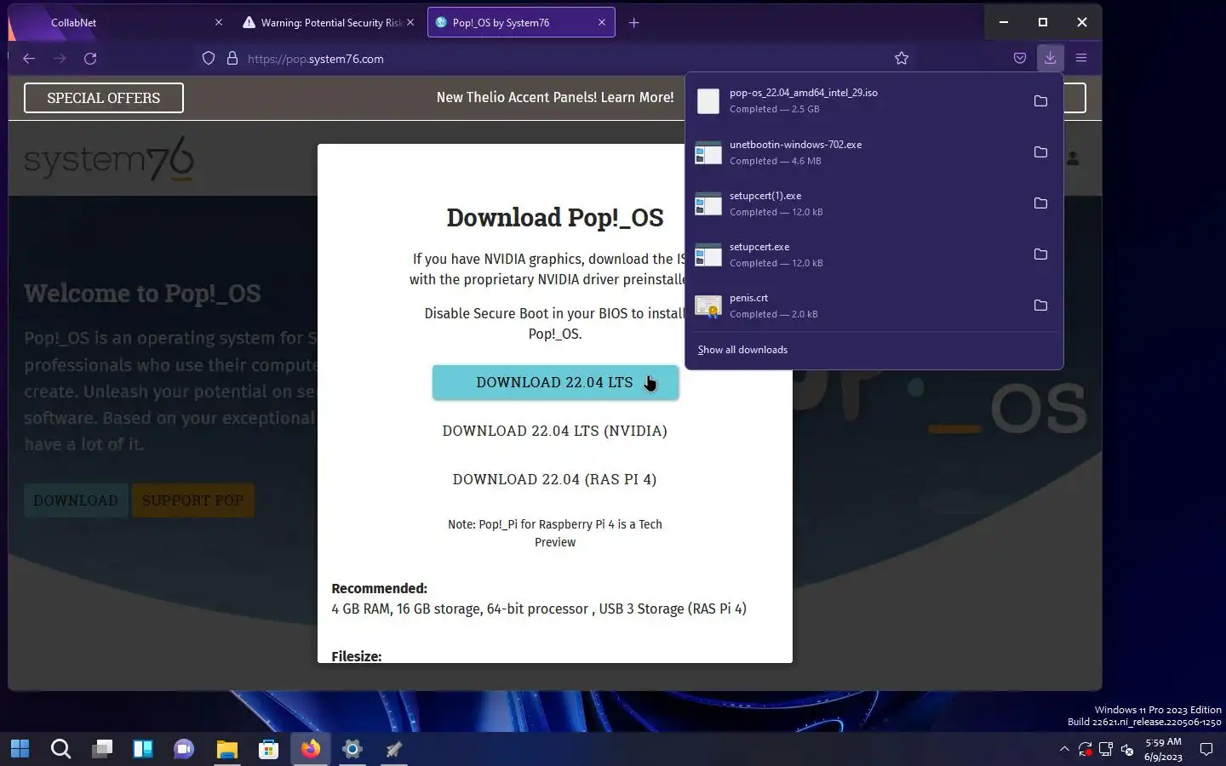
Task: Close the Pop!_OS by System76 tab
Action: [x=602, y=23]
